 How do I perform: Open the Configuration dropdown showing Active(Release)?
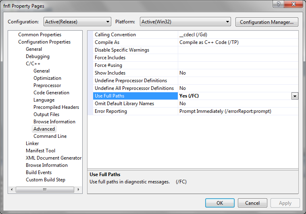pyautogui.click(x=77, y=22)
